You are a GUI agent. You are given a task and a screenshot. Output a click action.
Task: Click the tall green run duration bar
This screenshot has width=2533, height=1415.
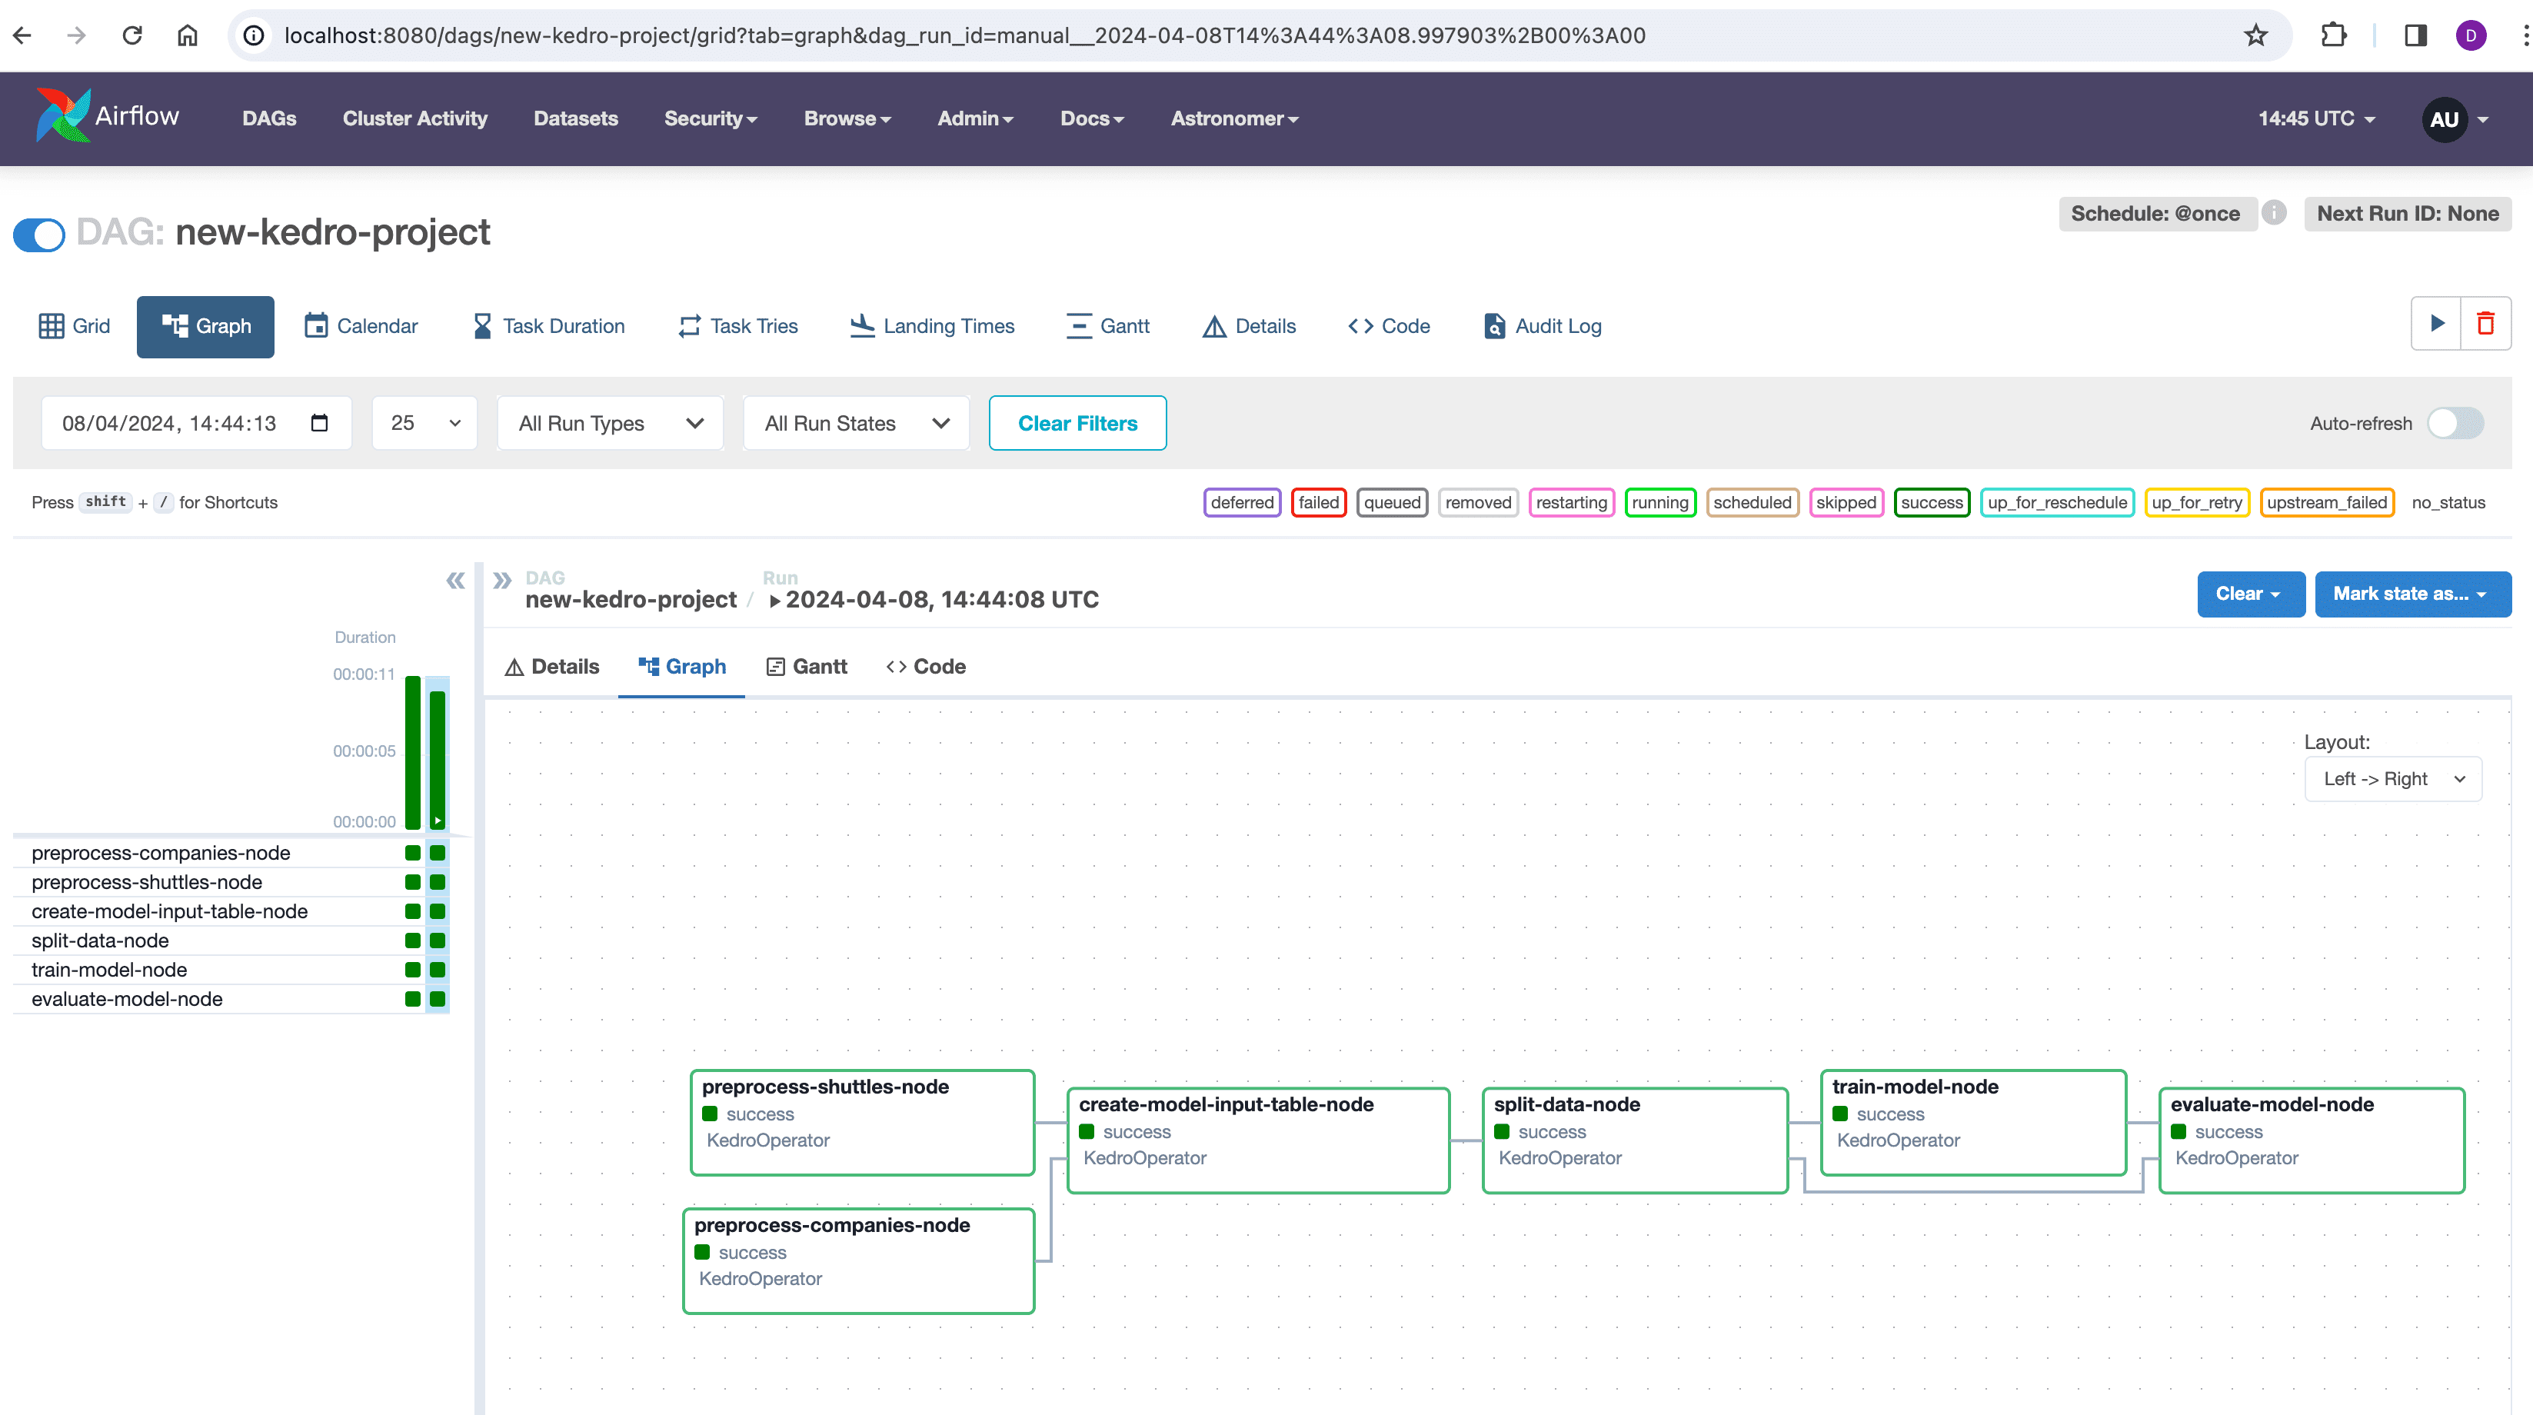click(413, 752)
